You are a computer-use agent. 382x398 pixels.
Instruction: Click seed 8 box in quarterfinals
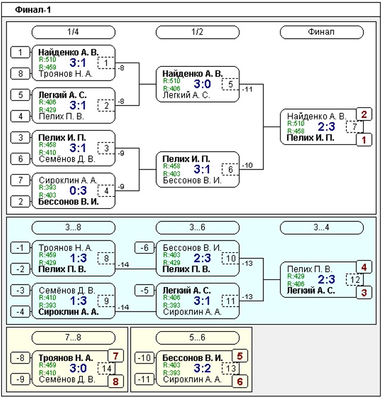click(x=20, y=73)
